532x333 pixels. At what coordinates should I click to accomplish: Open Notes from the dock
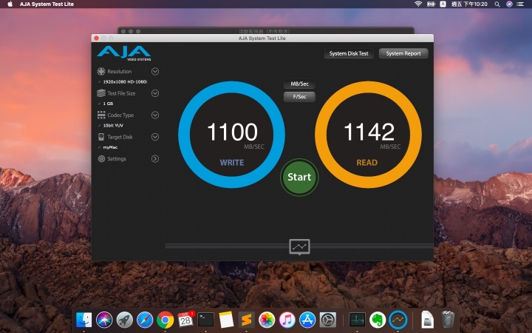[x=226, y=320]
